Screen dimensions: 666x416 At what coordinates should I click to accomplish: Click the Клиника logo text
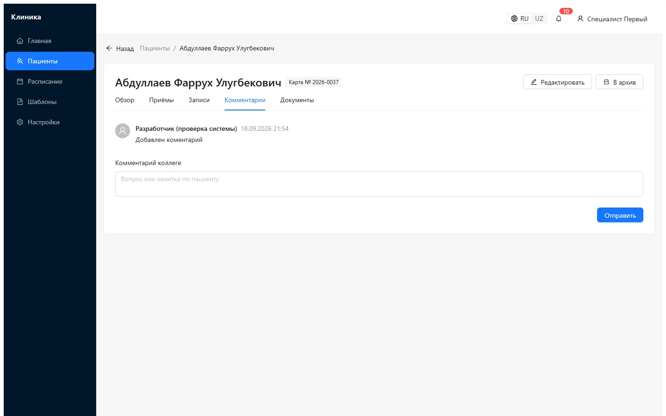click(26, 17)
